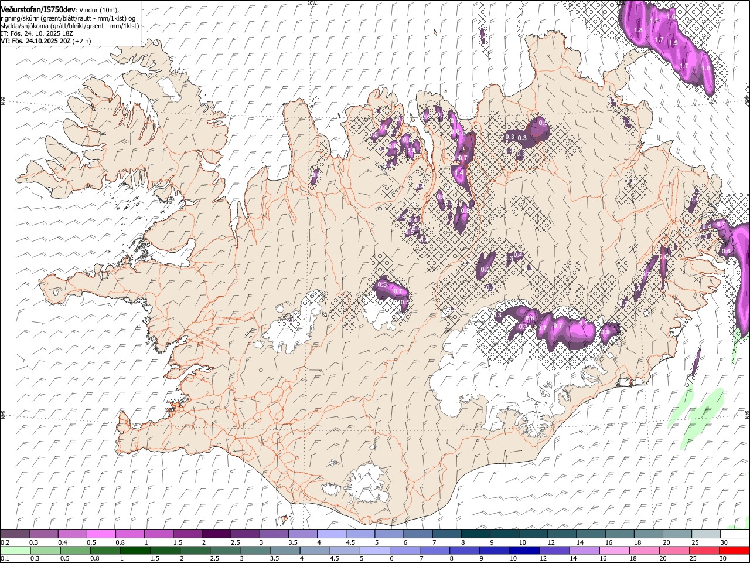Screen dimensions: 750x563
Task: Click the 'slydda/snjókoma' description line
Action: (x=70, y=26)
